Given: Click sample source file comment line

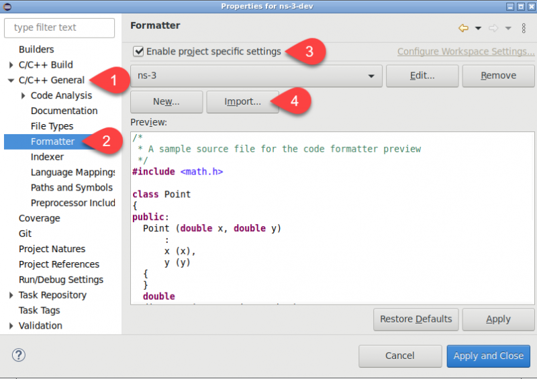Looking at the screenshot, I should click(x=279, y=149).
